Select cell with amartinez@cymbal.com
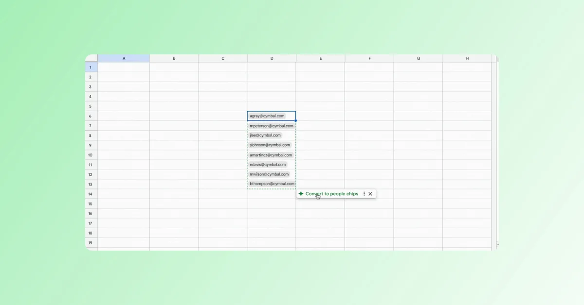The image size is (584, 305). 272,155
